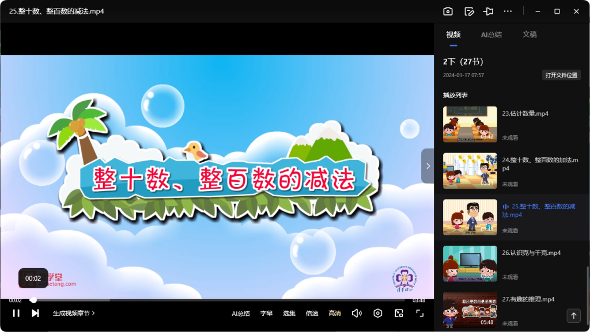Click the date text 2024-01-17 07:57
The image size is (590, 332).
(463, 75)
